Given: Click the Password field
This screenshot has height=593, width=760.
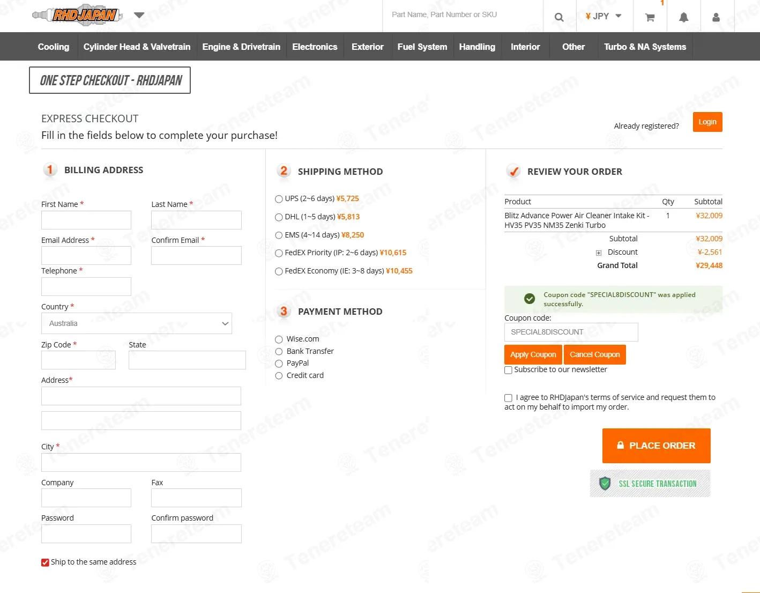Looking at the screenshot, I should [86, 533].
